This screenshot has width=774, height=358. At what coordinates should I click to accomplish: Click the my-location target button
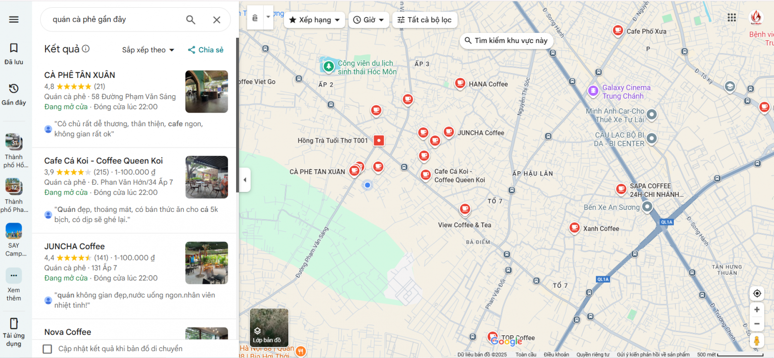pos(757,293)
